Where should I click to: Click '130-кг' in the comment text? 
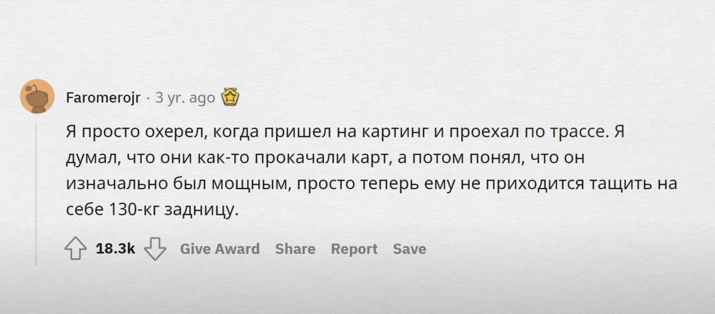(134, 209)
